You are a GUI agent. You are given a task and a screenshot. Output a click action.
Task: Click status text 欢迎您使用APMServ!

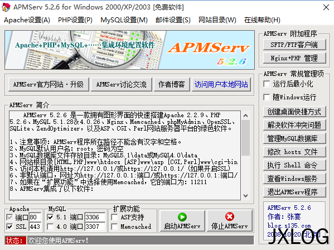pyautogui.click(x=58, y=241)
